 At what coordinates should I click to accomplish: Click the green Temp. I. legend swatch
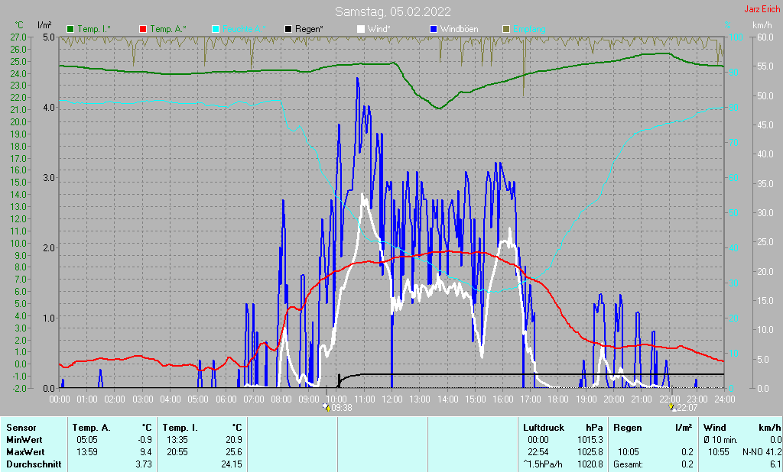click(70, 29)
